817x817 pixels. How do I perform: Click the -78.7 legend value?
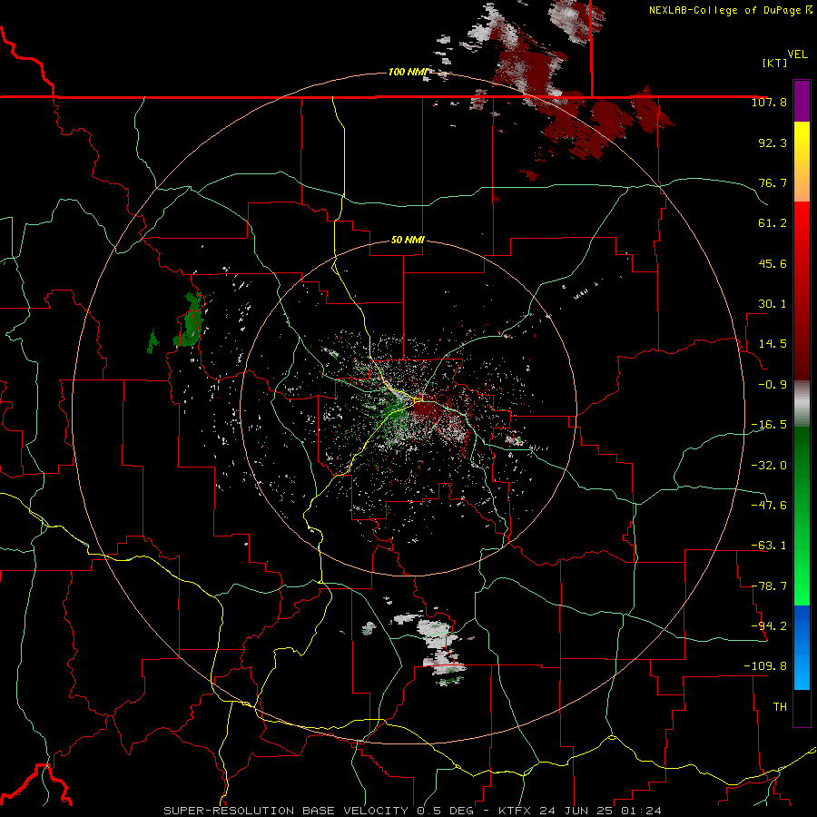coord(769,586)
